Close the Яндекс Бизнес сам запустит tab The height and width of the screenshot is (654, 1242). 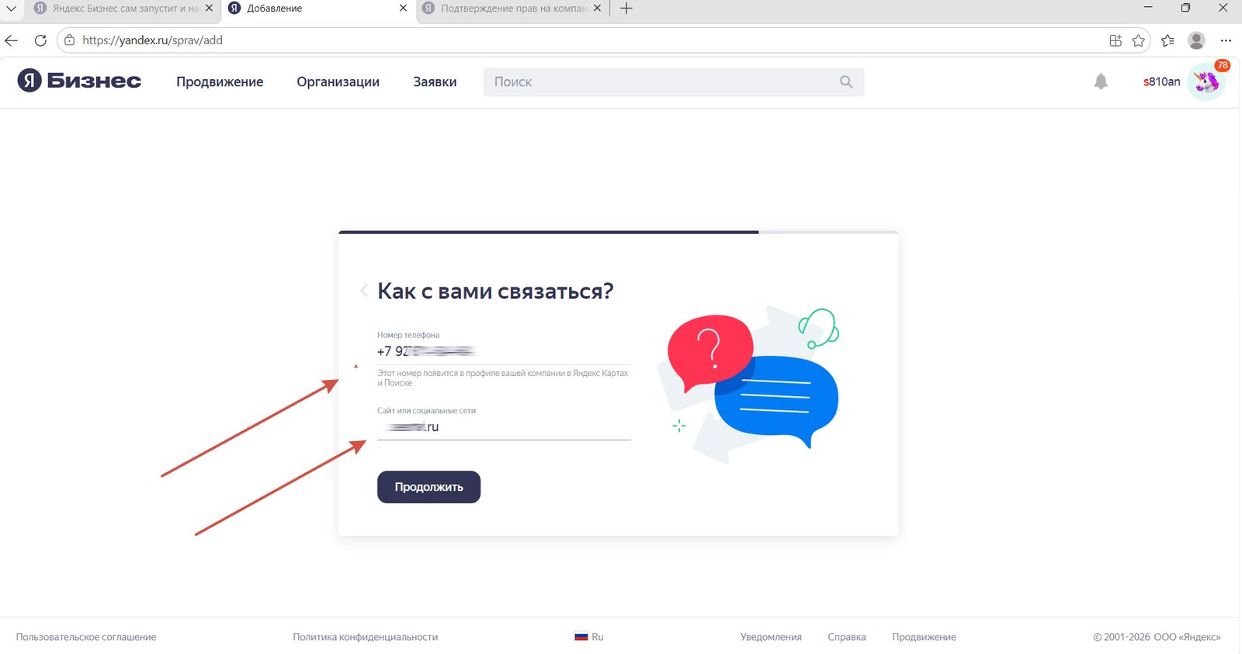click(x=209, y=9)
